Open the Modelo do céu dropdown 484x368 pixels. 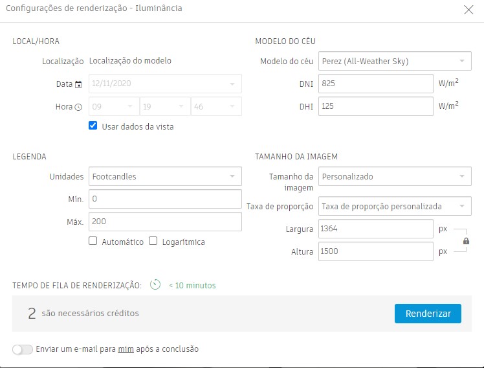click(394, 62)
